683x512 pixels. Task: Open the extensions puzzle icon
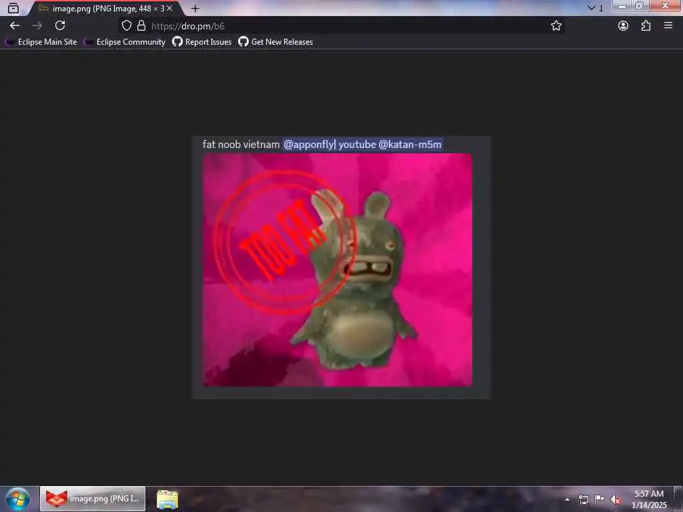646,26
